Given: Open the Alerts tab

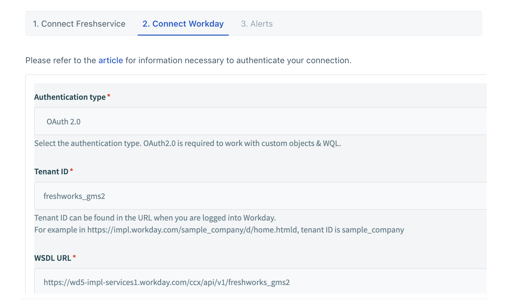Looking at the screenshot, I should (x=257, y=24).
